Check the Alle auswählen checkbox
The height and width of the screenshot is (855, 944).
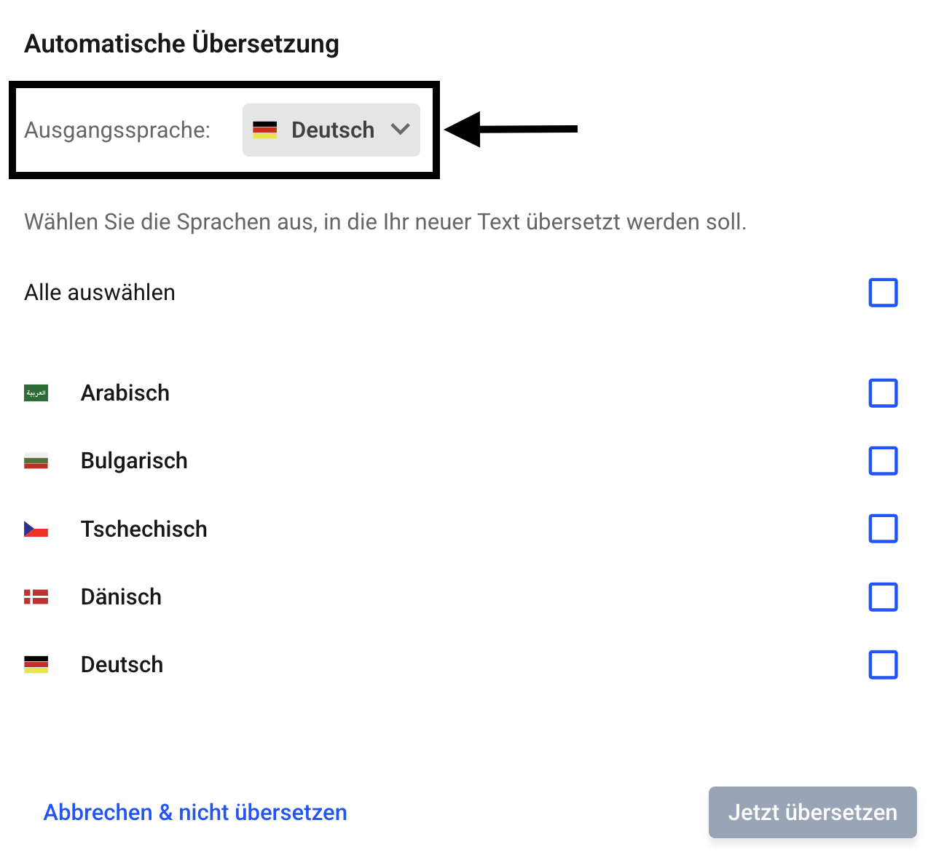coord(883,293)
